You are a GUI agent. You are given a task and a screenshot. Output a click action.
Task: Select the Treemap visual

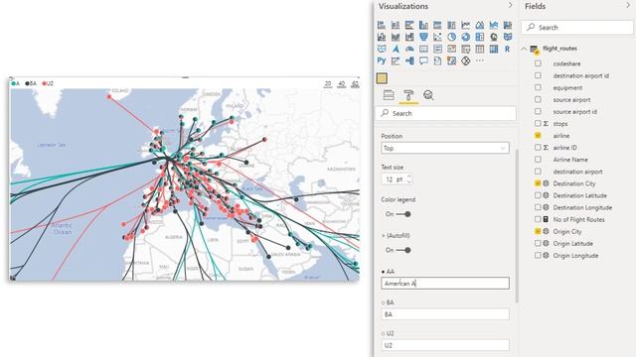click(x=479, y=37)
